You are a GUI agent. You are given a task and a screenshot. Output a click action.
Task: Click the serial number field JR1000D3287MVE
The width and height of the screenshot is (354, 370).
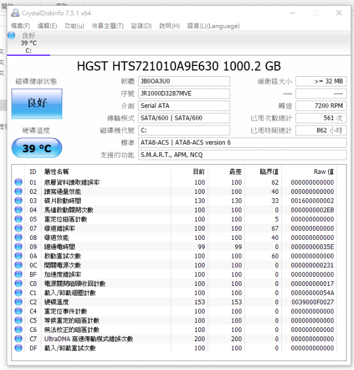tap(184, 93)
